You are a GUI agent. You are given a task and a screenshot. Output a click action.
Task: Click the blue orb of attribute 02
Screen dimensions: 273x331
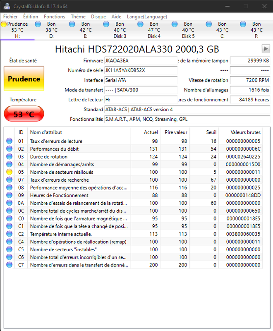click(9, 149)
